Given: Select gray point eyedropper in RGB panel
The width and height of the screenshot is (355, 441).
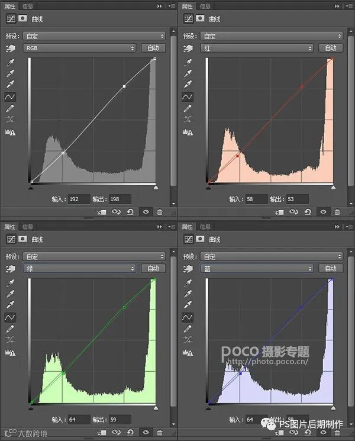Looking at the screenshot, I should tap(11, 73).
